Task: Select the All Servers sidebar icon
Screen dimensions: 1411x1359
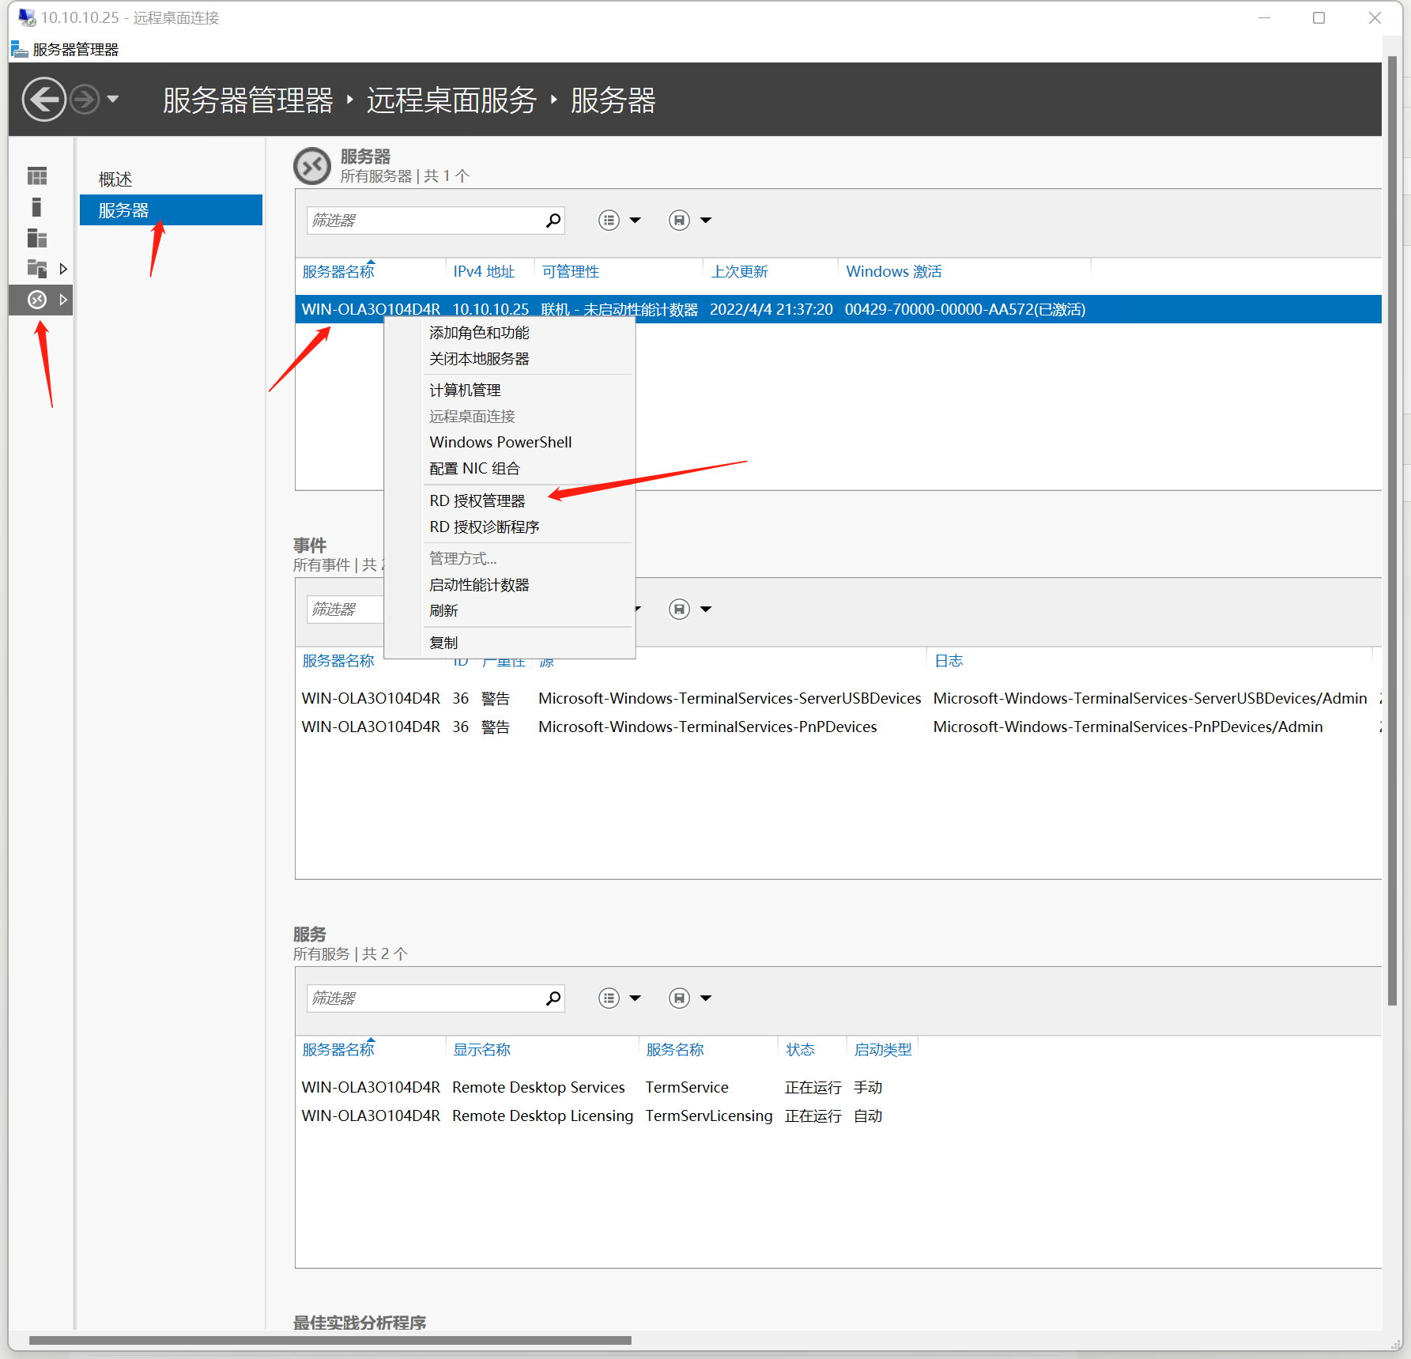Action: click(x=37, y=238)
